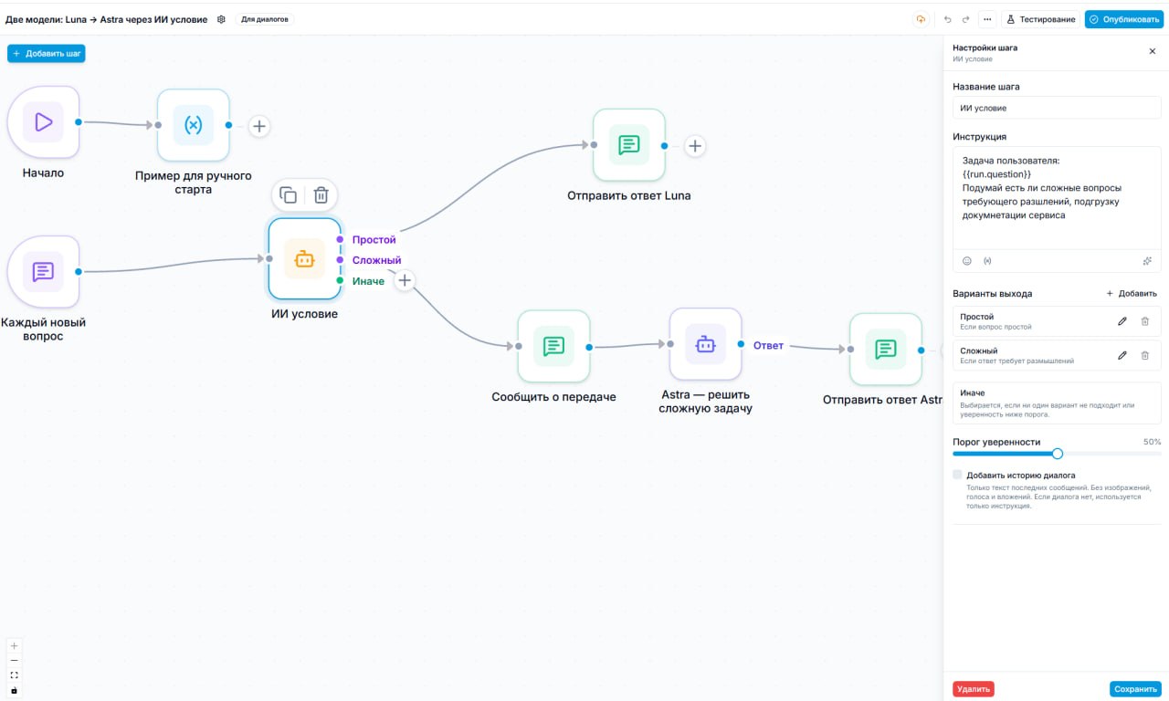Image resolution: width=1169 pixels, height=701 pixels.
Task: Delete the Сложный output variant
Action: [x=1144, y=355]
